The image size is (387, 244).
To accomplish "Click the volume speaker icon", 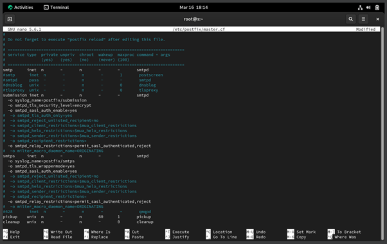I will click(x=368, y=8).
